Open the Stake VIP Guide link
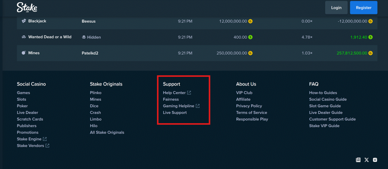 tap(324, 126)
